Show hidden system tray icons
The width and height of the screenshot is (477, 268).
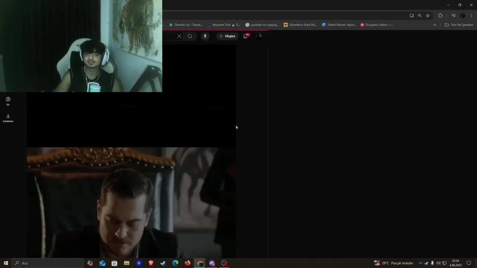pos(420,263)
